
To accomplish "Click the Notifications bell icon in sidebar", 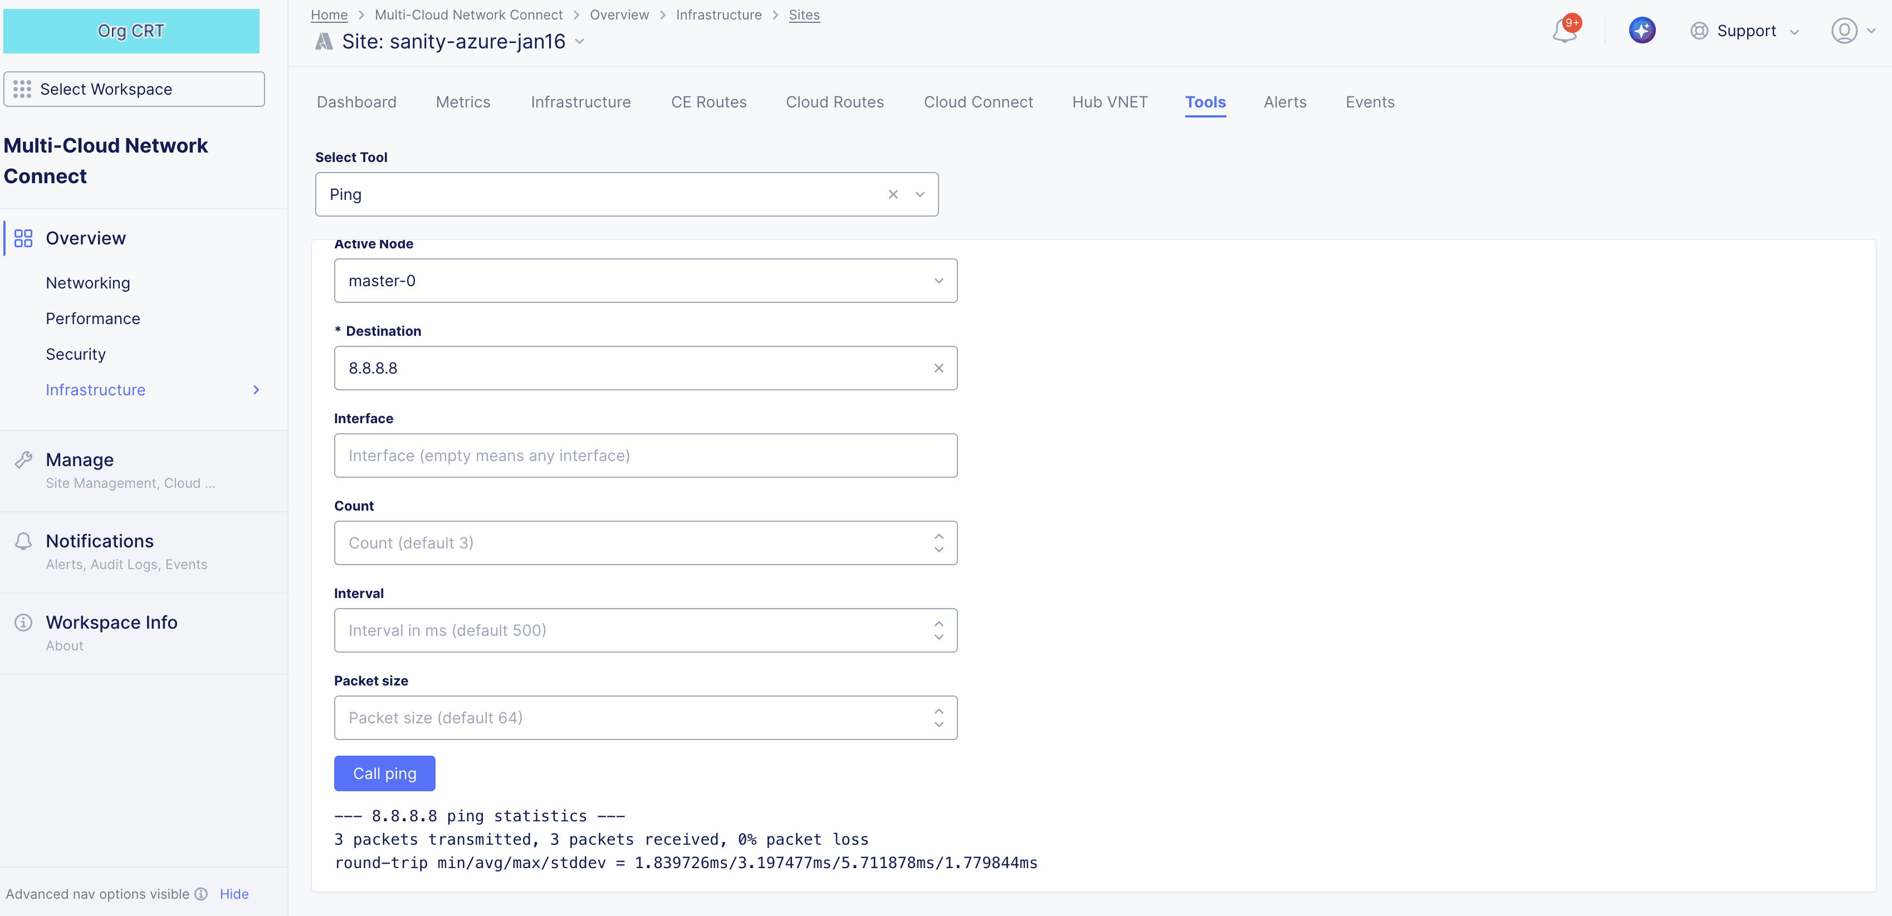I will (x=23, y=541).
